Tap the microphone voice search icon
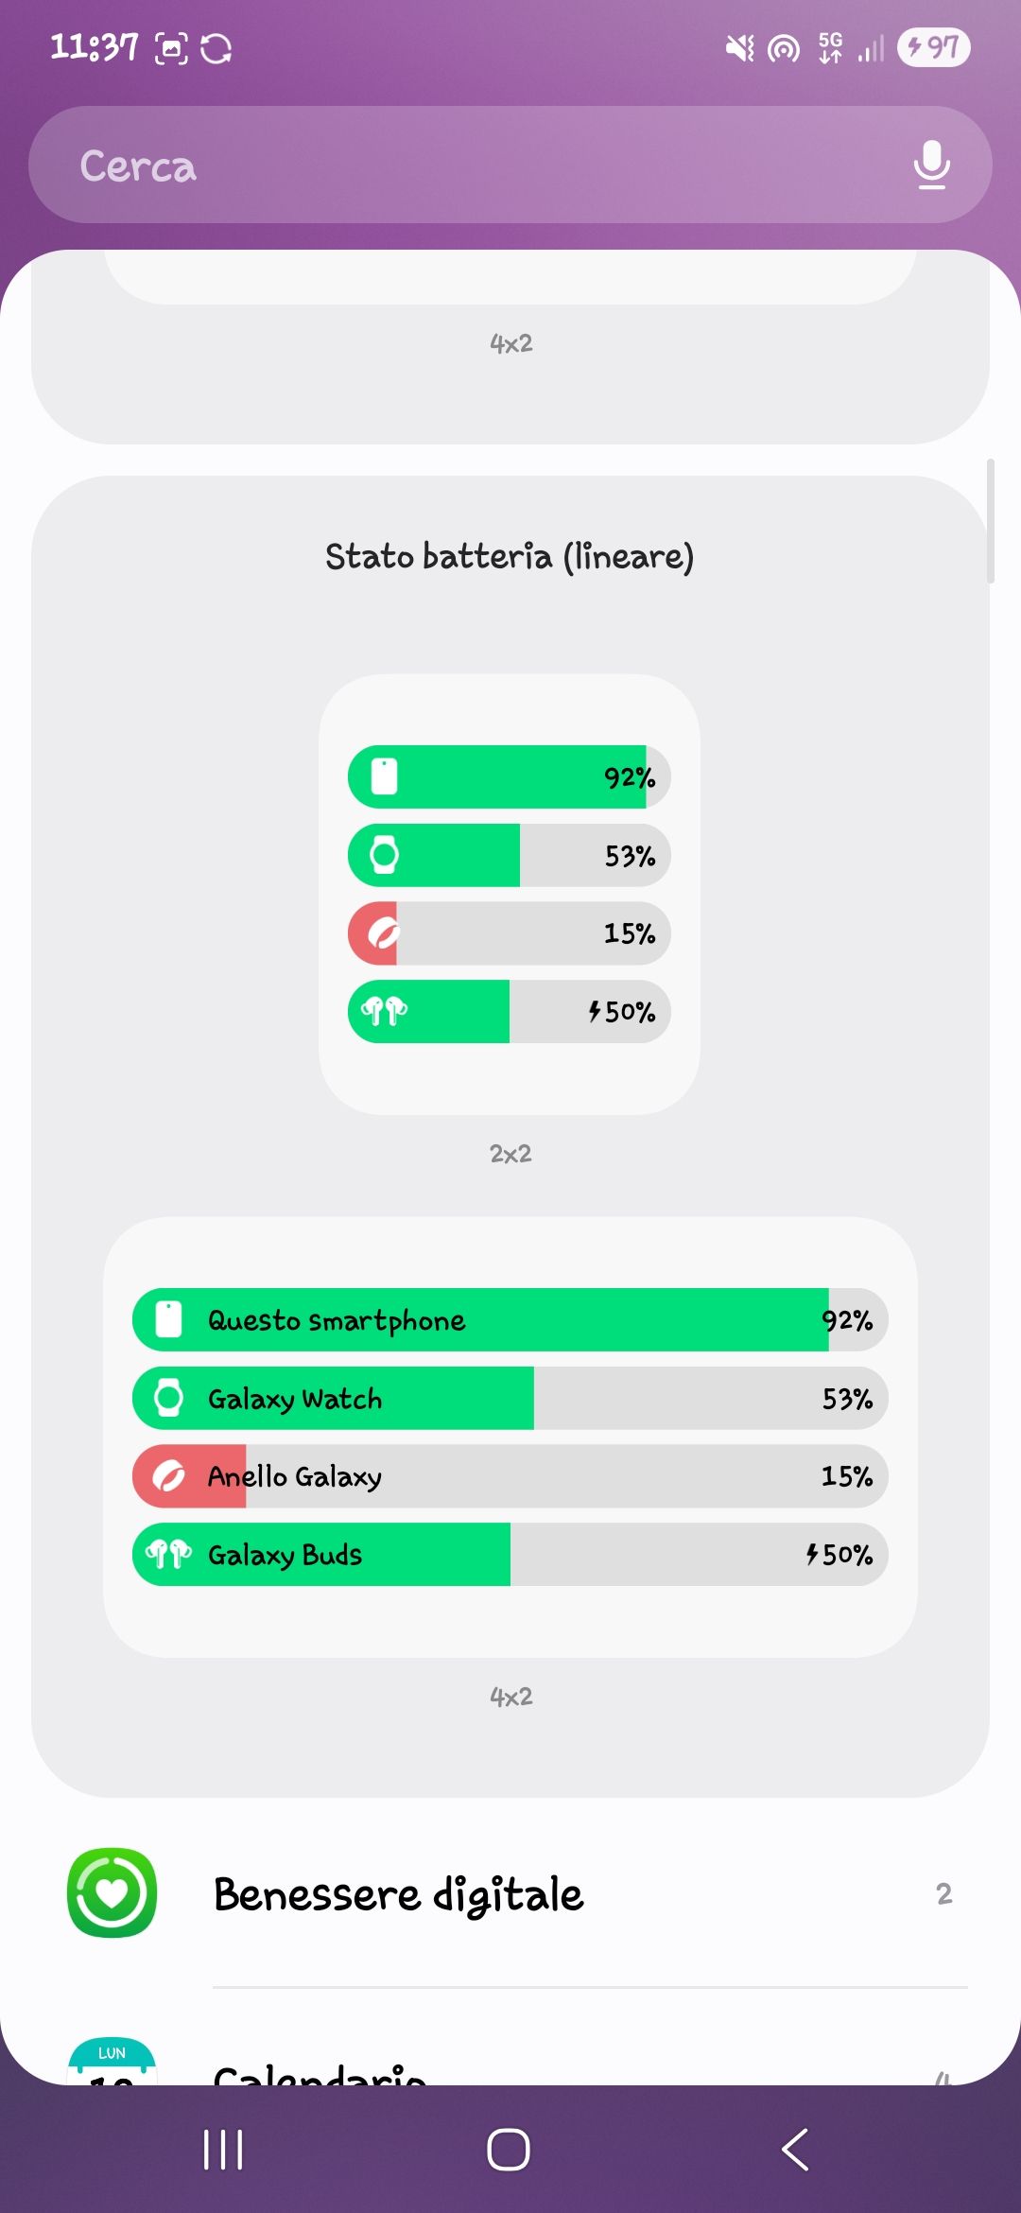The height and width of the screenshot is (2213, 1021). (931, 165)
